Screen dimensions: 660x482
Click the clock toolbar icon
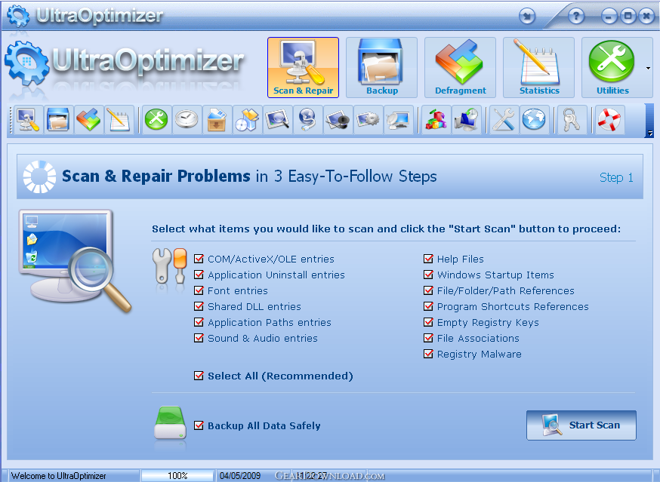click(187, 120)
